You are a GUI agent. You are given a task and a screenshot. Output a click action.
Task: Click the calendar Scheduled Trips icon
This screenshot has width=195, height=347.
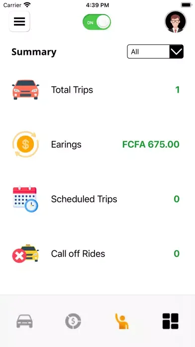(25, 199)
